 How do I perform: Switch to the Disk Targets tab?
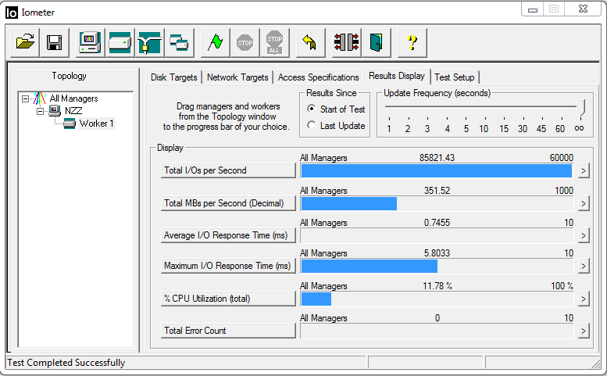tap(173, 77)
